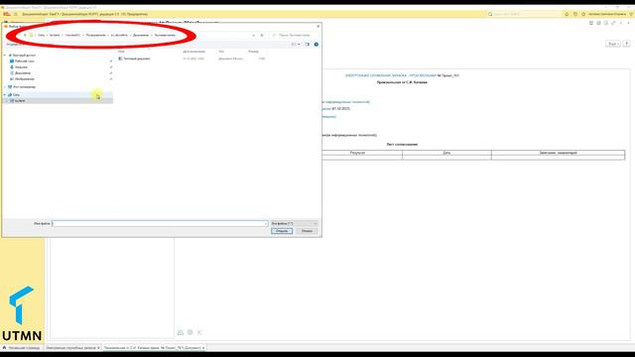The height and width of the screenshot is (357, 635).
Task: Click the round icon below 1C document
Action: (x=190, y=332)
